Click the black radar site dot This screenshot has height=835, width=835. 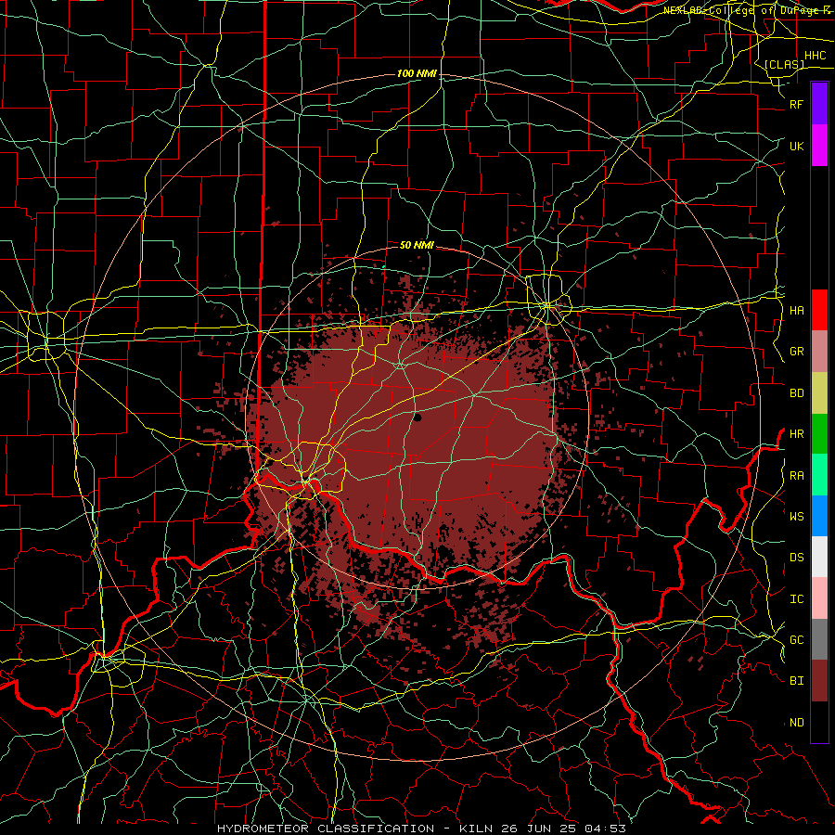pos(418,418)
